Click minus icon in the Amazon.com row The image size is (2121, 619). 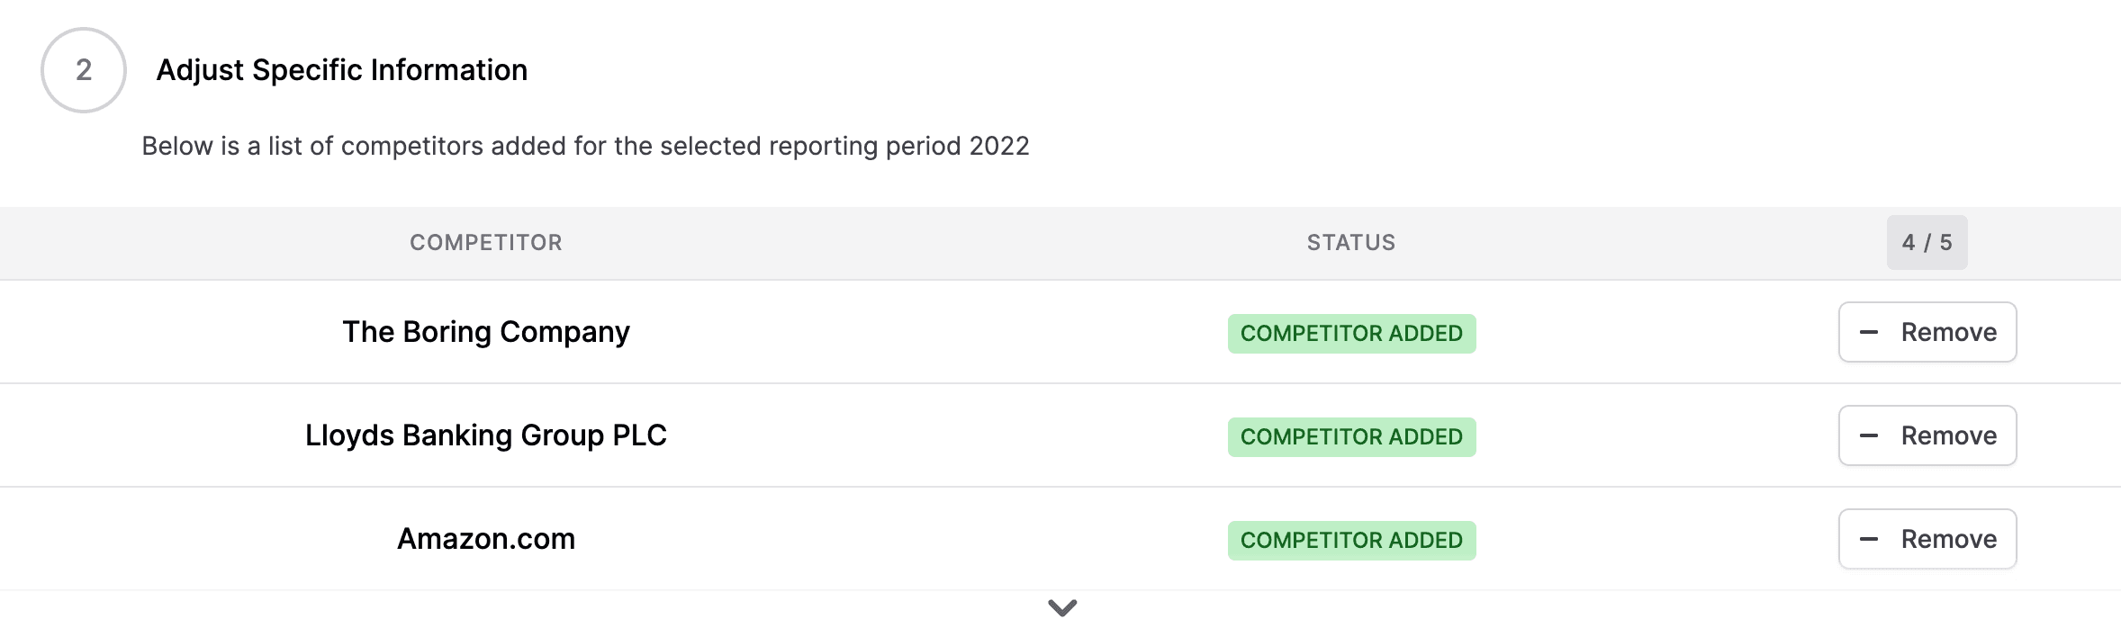(1869, 539)
